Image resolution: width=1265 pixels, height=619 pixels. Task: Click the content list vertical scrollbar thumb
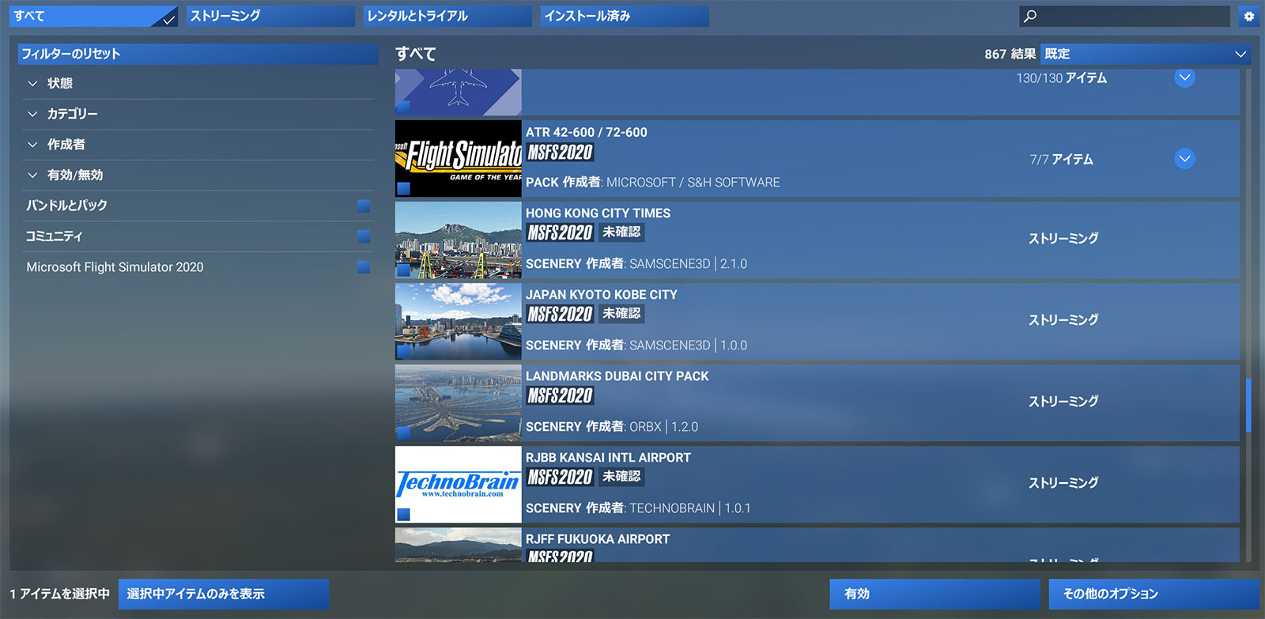[x=1248, y=406]
